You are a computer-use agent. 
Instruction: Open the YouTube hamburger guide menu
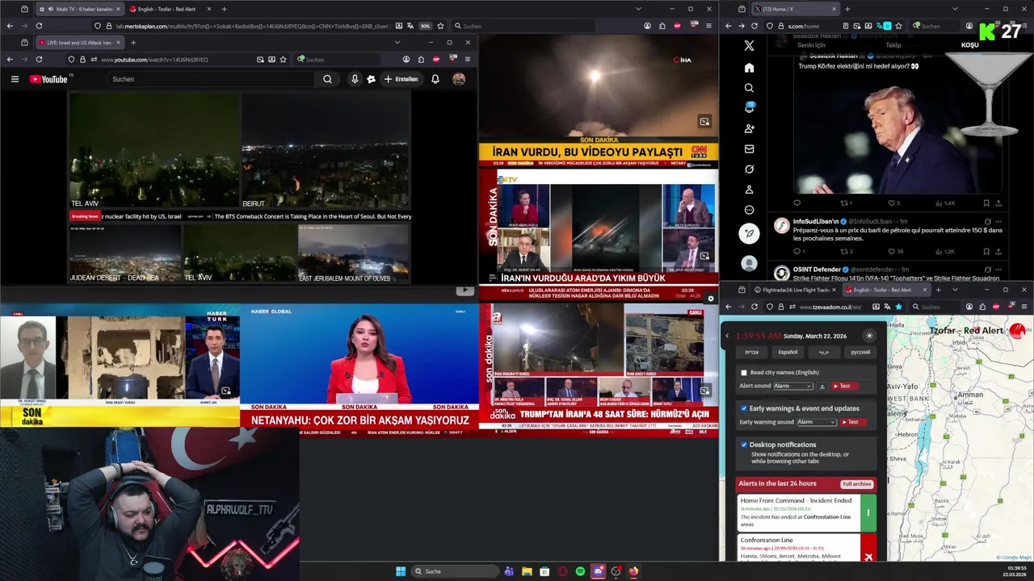15,79
